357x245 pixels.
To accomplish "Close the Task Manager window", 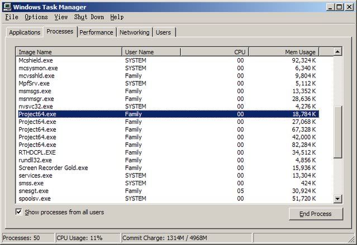I will tap(349, 7).
